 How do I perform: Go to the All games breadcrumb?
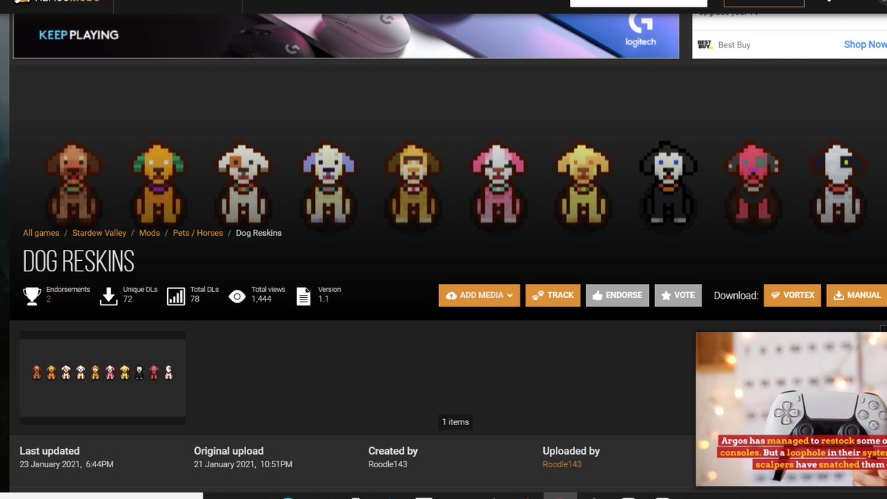pyautogui.click(x=41, y=233)
